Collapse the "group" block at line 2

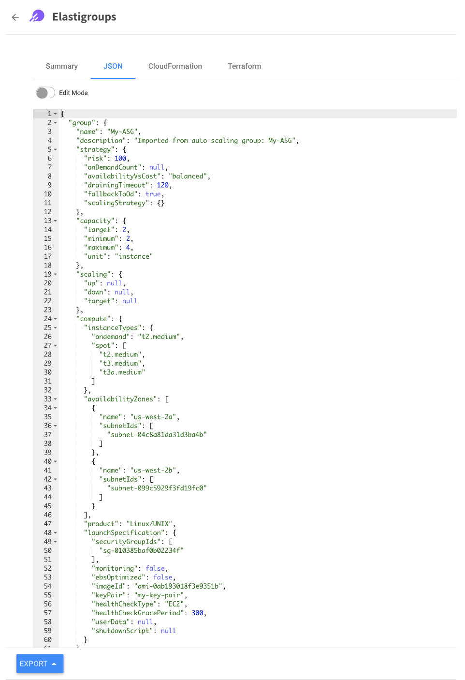(56, 123)
